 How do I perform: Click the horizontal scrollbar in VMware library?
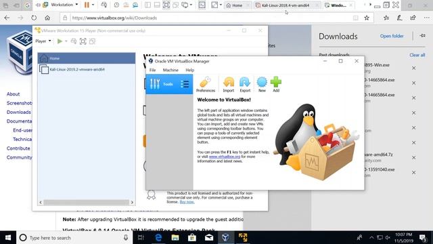pyautogui.click(x=86, y=203)
